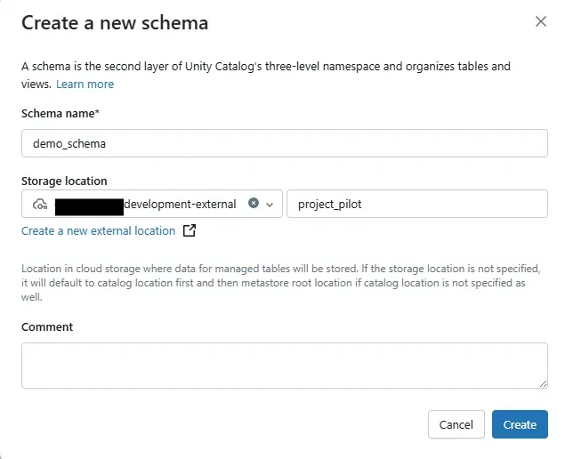Click the Schema name label
Viewport: 565px width, 459px height.
click(61, 113)
